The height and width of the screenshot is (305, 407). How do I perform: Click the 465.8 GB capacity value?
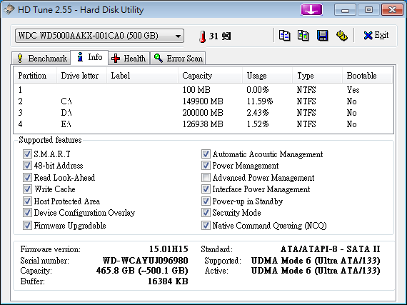[142, 271]
